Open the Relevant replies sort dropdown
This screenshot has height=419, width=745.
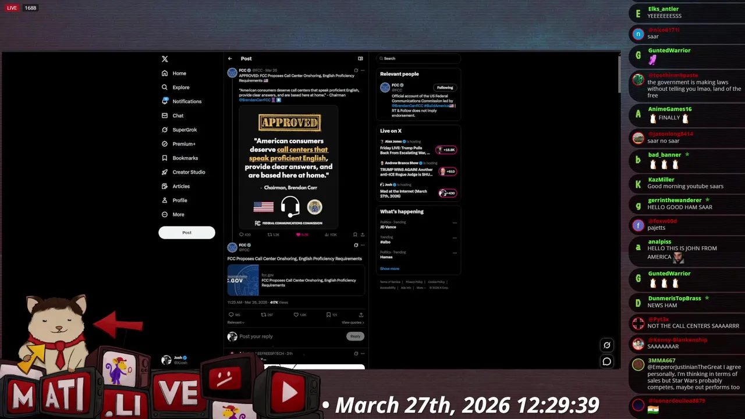[236, 322]
